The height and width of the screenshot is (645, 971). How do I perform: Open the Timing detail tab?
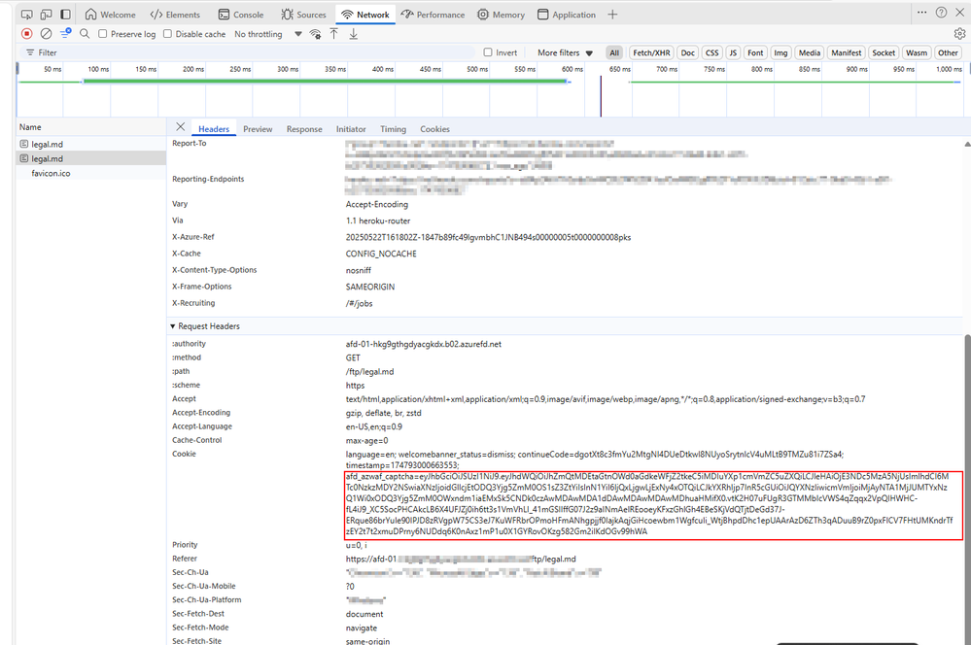coord(394,129)
